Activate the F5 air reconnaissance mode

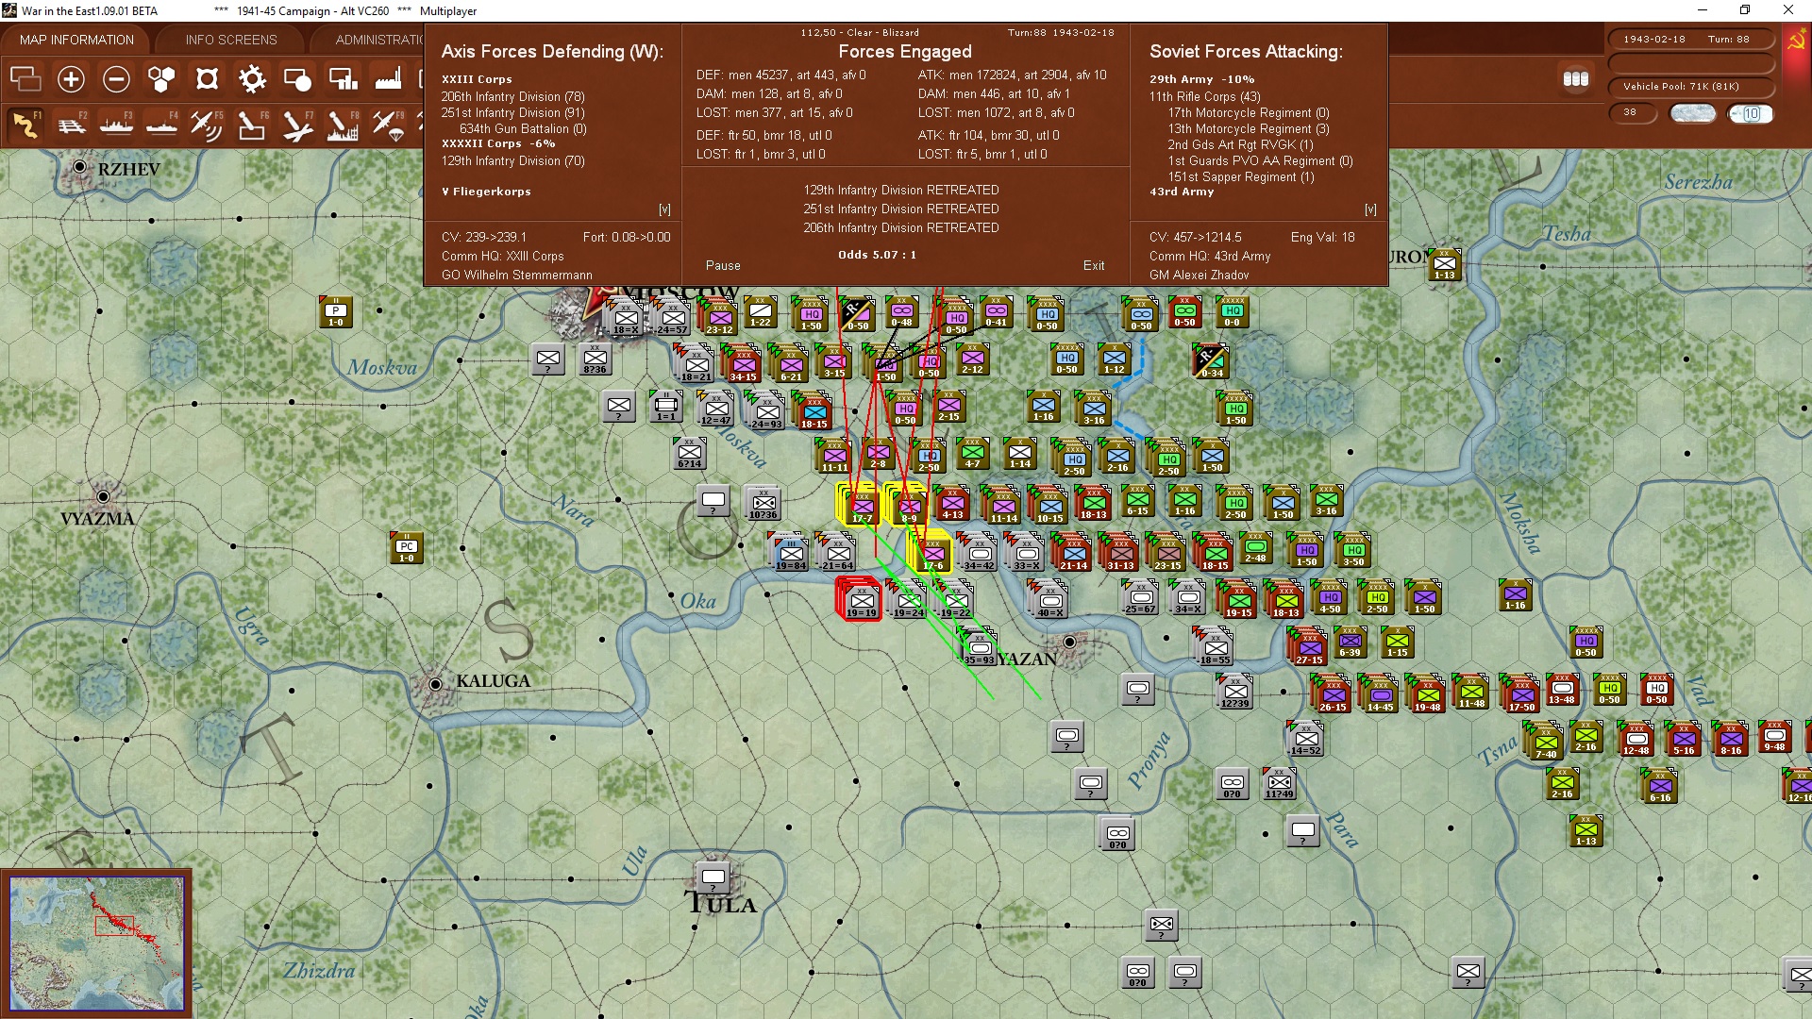click(x=206, y=125)
